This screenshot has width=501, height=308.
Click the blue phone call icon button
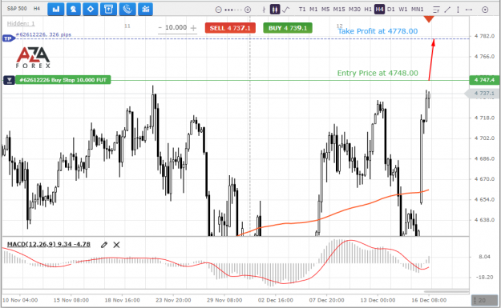click(127, 10)
